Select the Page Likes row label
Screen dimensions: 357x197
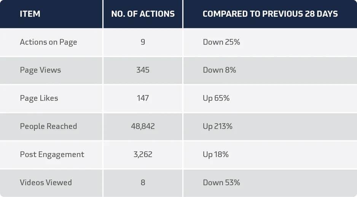click(39, 98)
